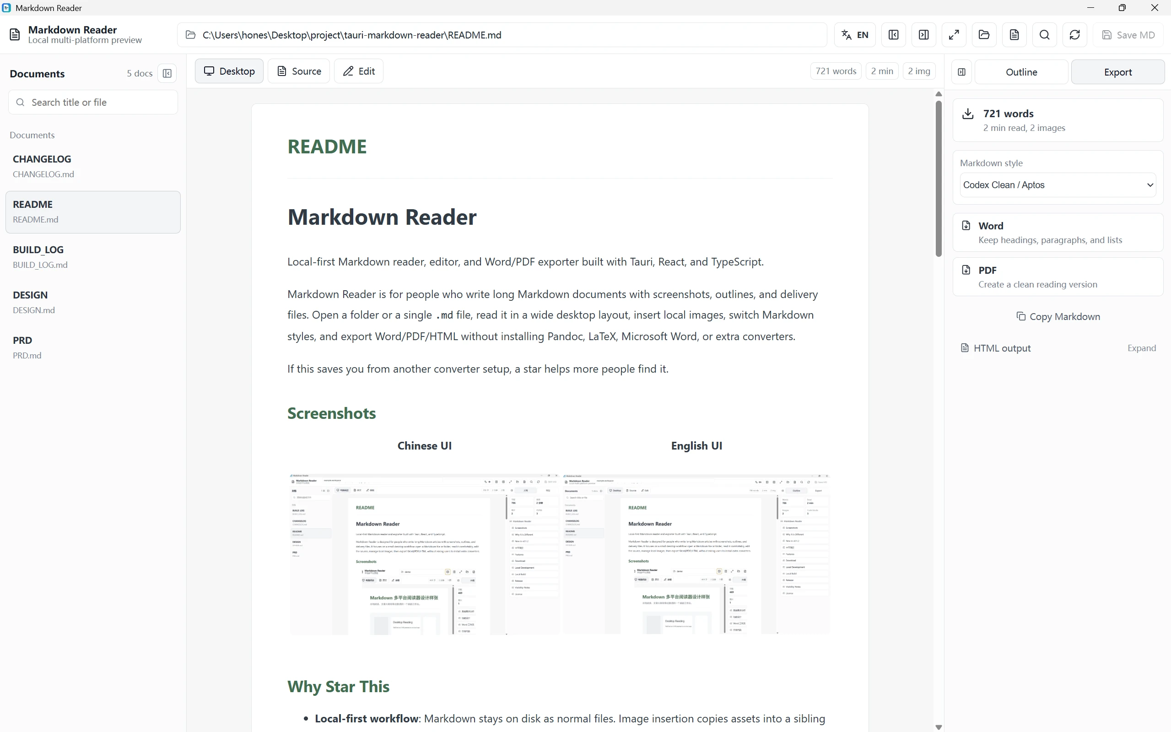The width and height of the screenshot is (1171, 732).
Task: Switch to the Outline tab
Action: (1021, 72)
